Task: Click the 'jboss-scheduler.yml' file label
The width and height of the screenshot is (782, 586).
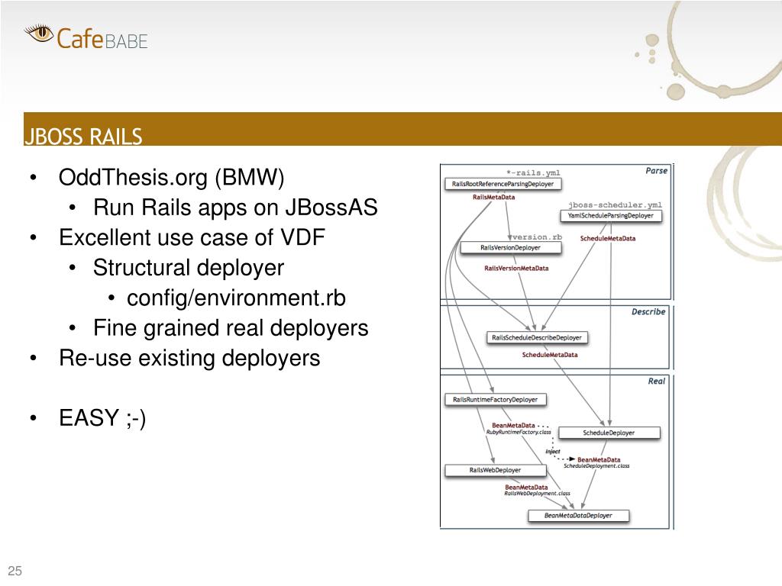Action: pyautogui.click(x=616, y=204)
